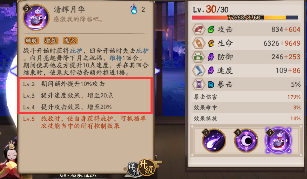Screen dimensions: 307x179
Task: Tap the speed arrow hexagon icon
Action: coord(198,70)
